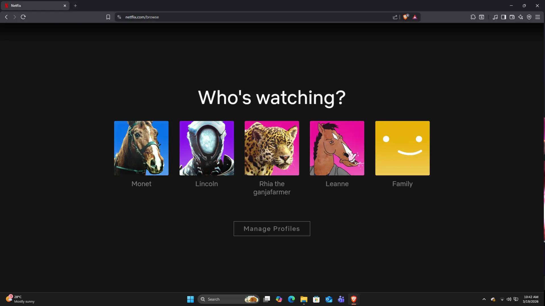Toggle the browser sidebar panel
This screenshot has width=545, height=306.
504,17
